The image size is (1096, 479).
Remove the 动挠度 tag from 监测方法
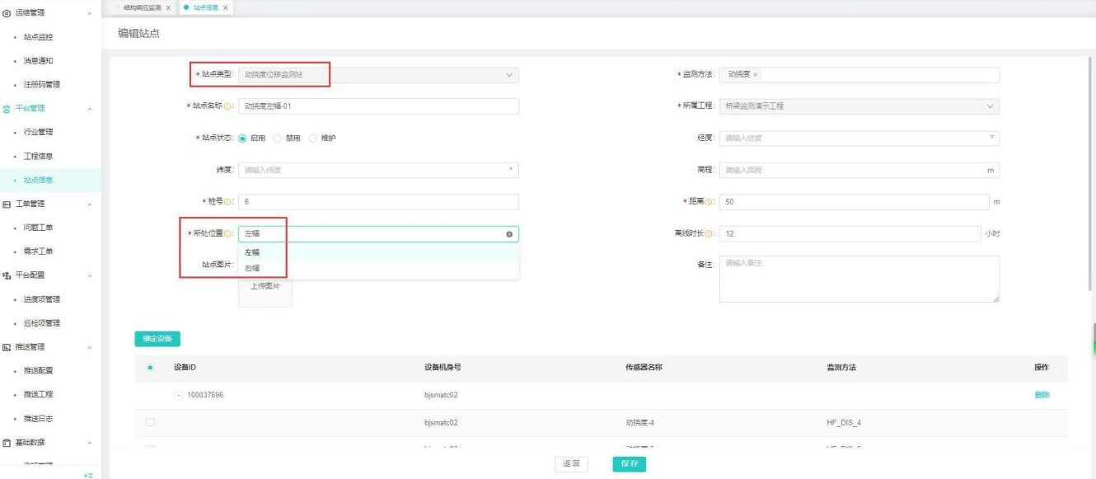pyautogui.click(x=756, y=75)
